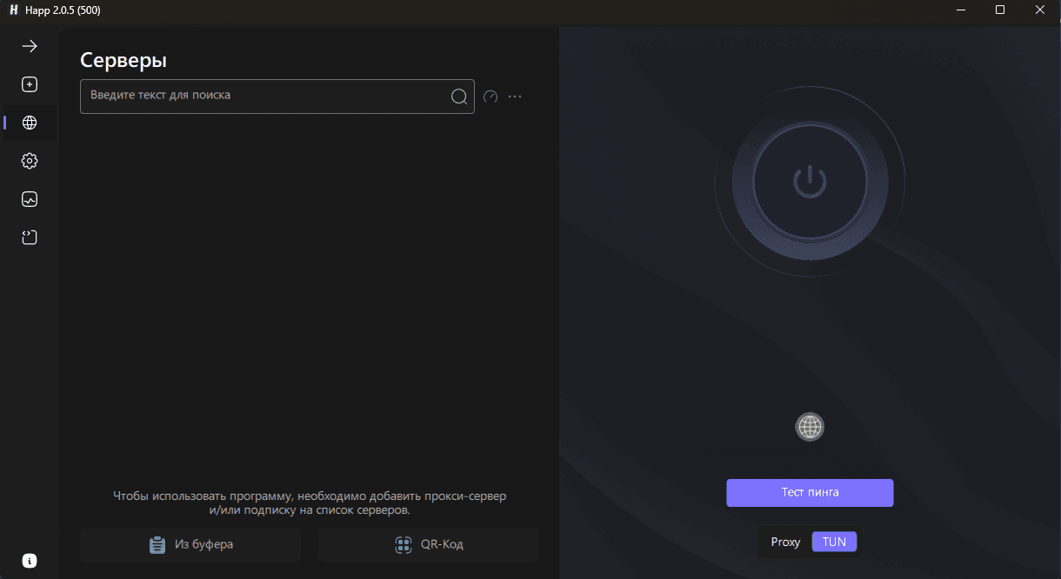Click the Тест пинга button
The height and width of the screenshot is (579, 1061).
[810, 492]
